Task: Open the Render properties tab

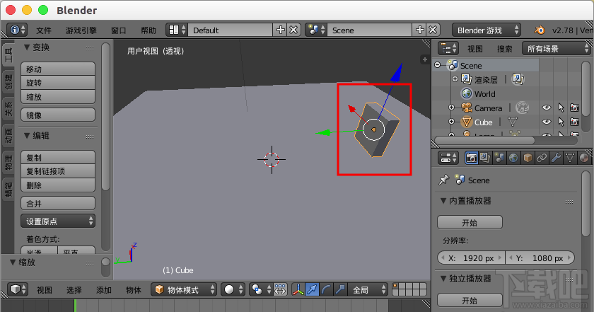Action: tap(471, 158)
